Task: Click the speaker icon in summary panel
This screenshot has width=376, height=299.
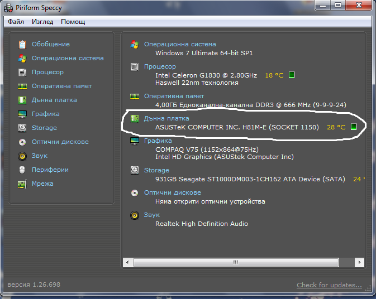Action: [x=135, y=215]
